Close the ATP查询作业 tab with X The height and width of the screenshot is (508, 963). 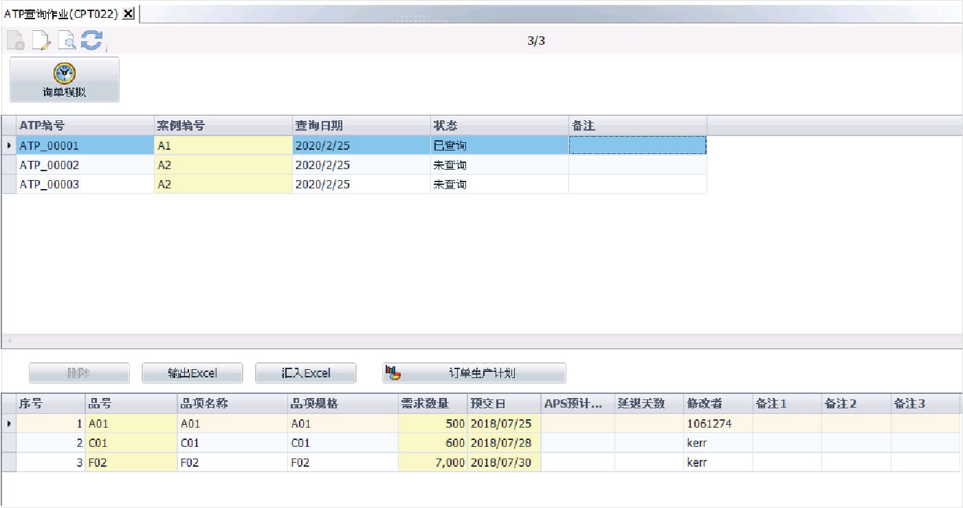click(x=129, y=14)
